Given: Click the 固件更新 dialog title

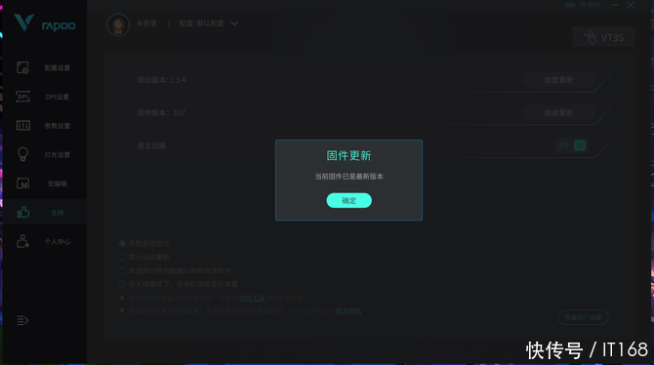Looking at the screenshot, I should pos(348,155).
